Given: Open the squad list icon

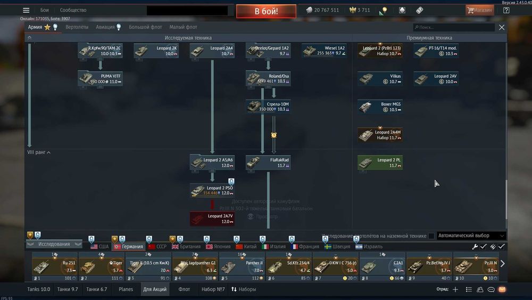Looking at the screenshot, I should pos(469,289).
